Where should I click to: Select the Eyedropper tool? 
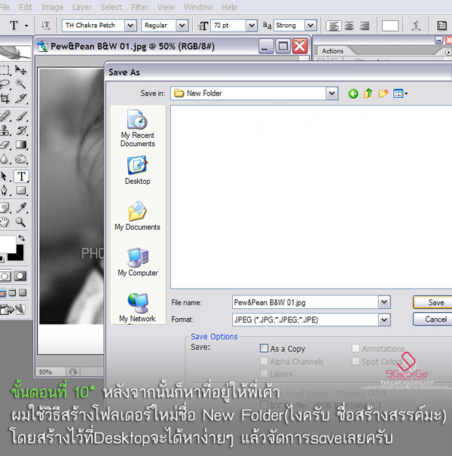coord(21,207)
